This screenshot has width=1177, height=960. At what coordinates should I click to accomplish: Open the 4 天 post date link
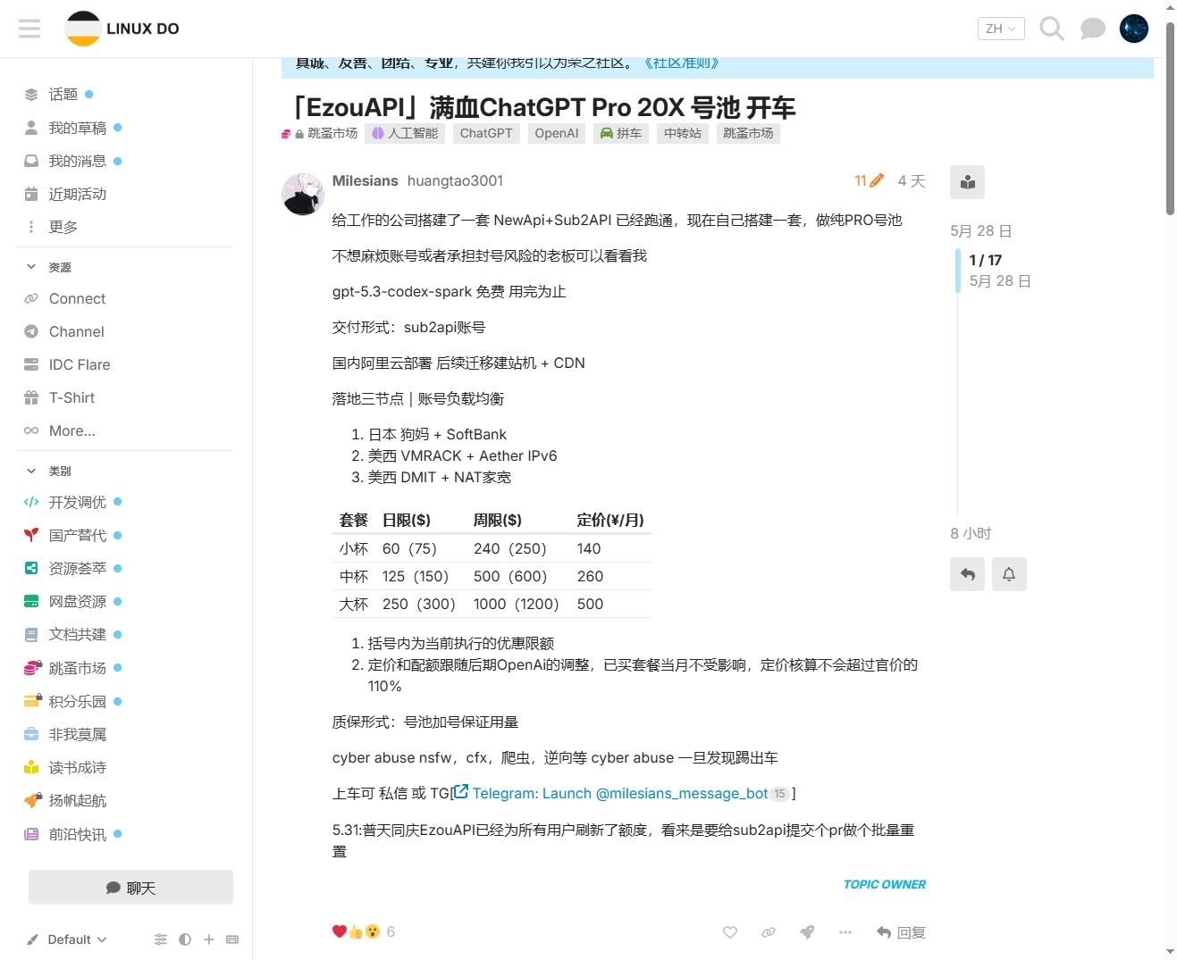912,180
